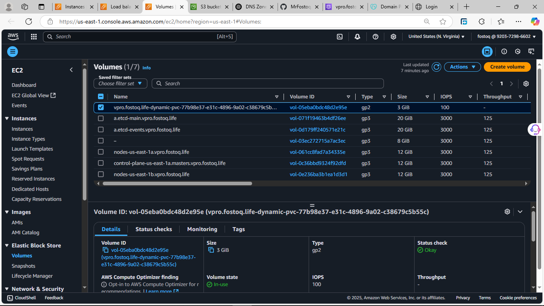Add this page to favorites star
The image size is (544, 306).
point(443,22)
